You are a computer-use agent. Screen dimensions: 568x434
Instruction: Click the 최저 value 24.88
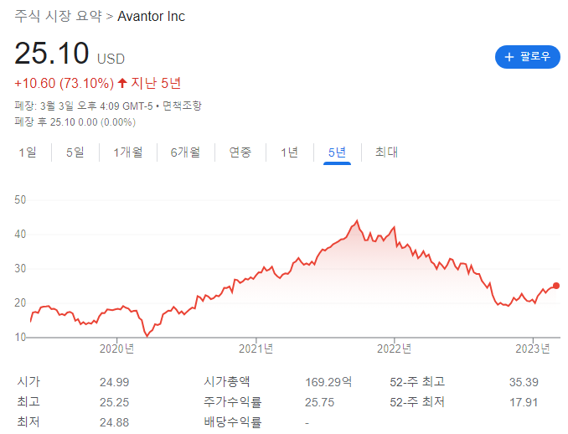click(115, 422)
